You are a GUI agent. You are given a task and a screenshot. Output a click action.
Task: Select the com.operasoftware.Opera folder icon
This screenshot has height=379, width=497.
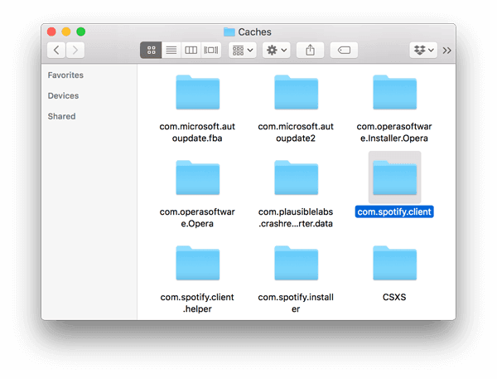click(x=198, y=177)
